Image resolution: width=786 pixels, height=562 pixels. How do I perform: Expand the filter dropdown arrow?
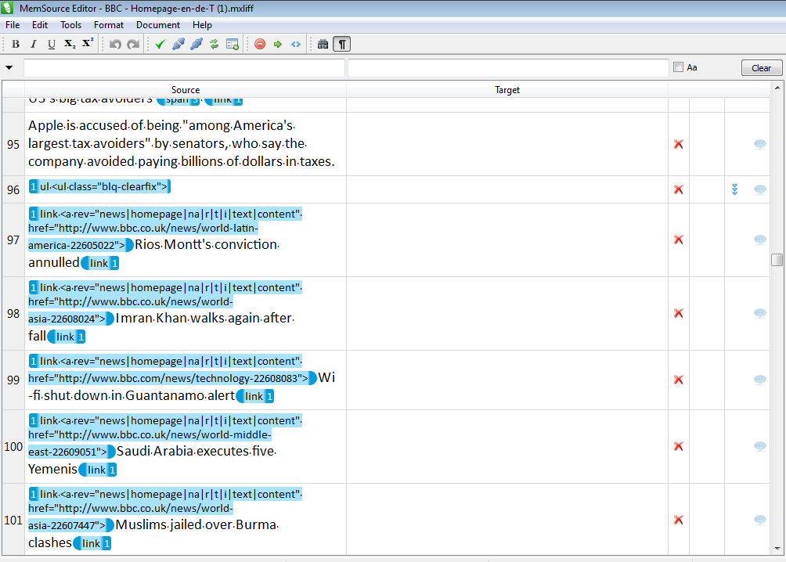coord(9,67)
